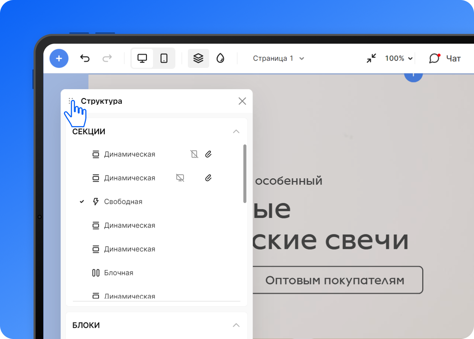
Task: Open the 100% zoom dropdown
Action: pos(398,58)
